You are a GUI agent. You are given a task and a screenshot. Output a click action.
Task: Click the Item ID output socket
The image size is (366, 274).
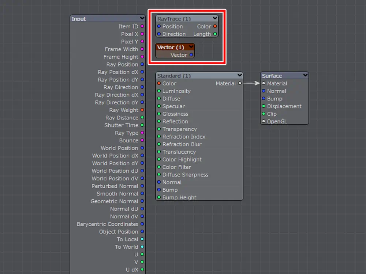point(142,26)
